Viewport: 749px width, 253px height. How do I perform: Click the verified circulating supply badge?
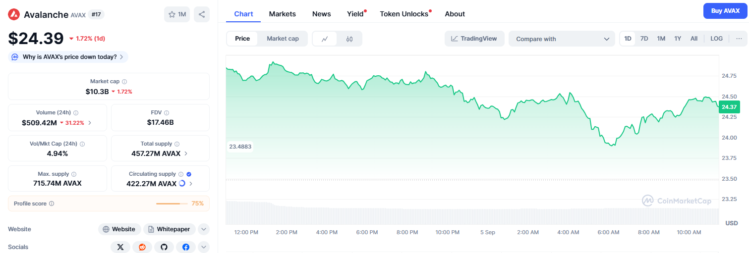[x=189, y=174]
